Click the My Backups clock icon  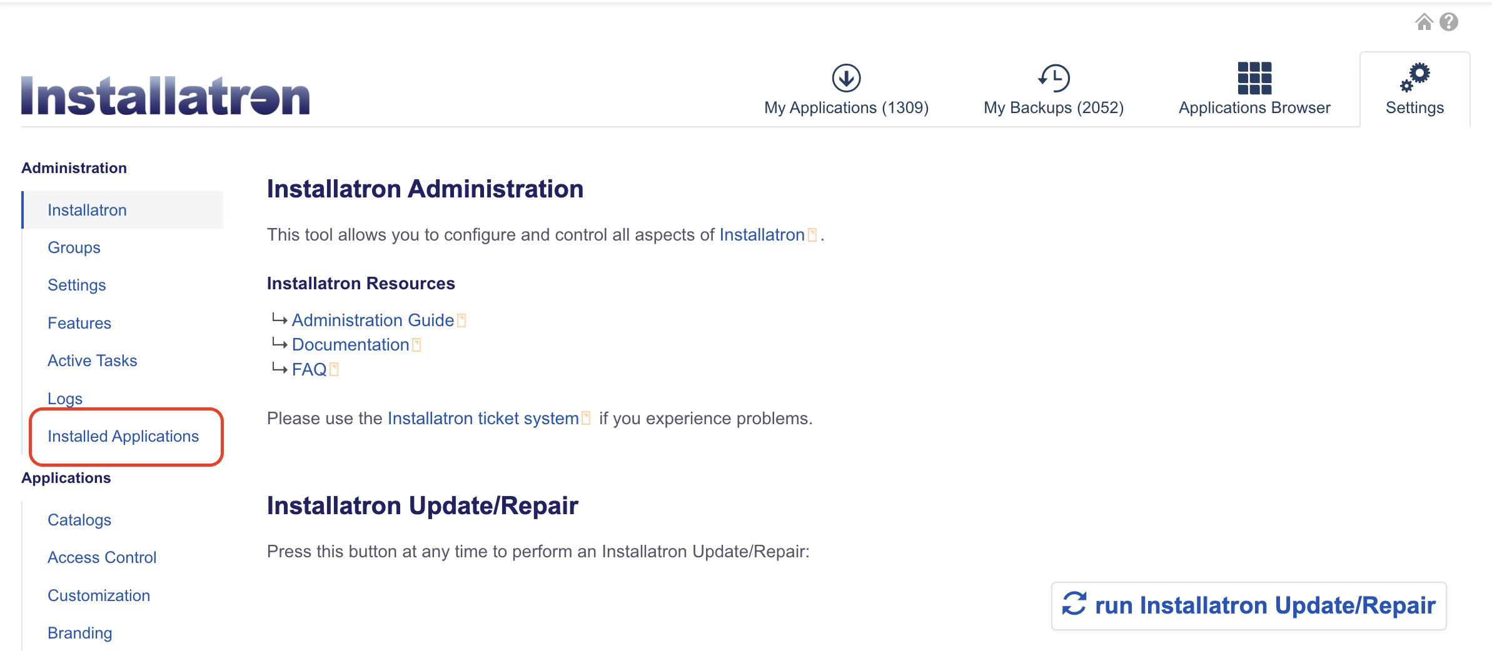click(x=1054, y=78)
